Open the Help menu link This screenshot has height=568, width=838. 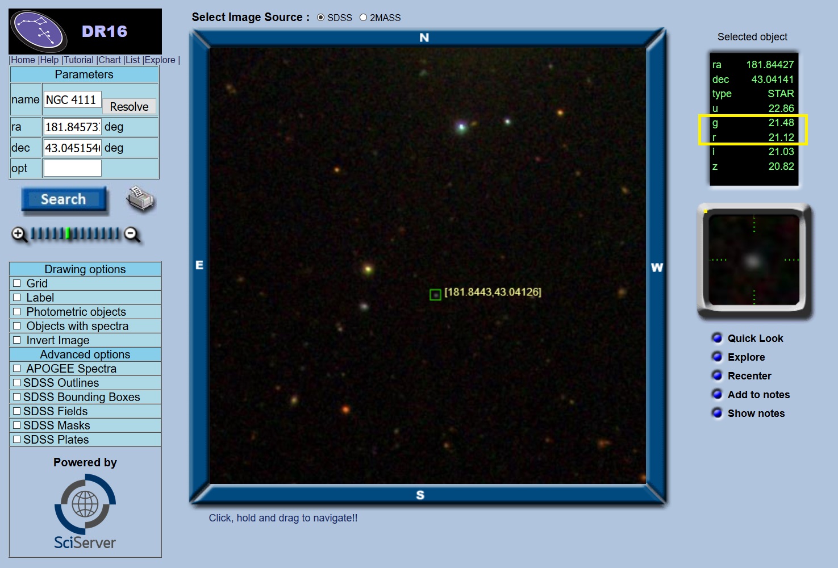coord(49,60)
